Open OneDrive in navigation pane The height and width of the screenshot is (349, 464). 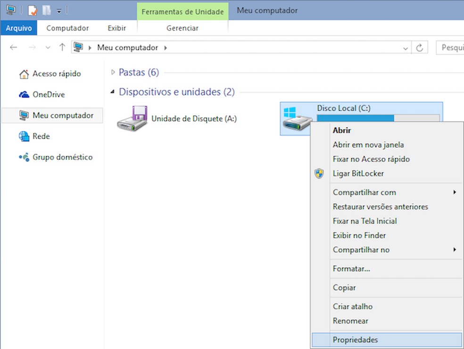click(x=49, y=94)
